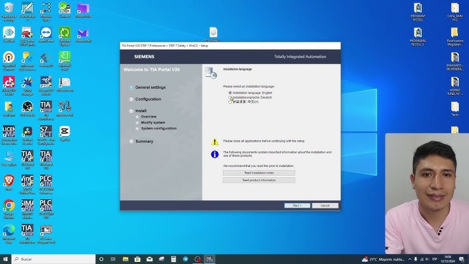Select the Overview sub-step
Viewport: 469px width, 264px height.
(x=148, y=117)
